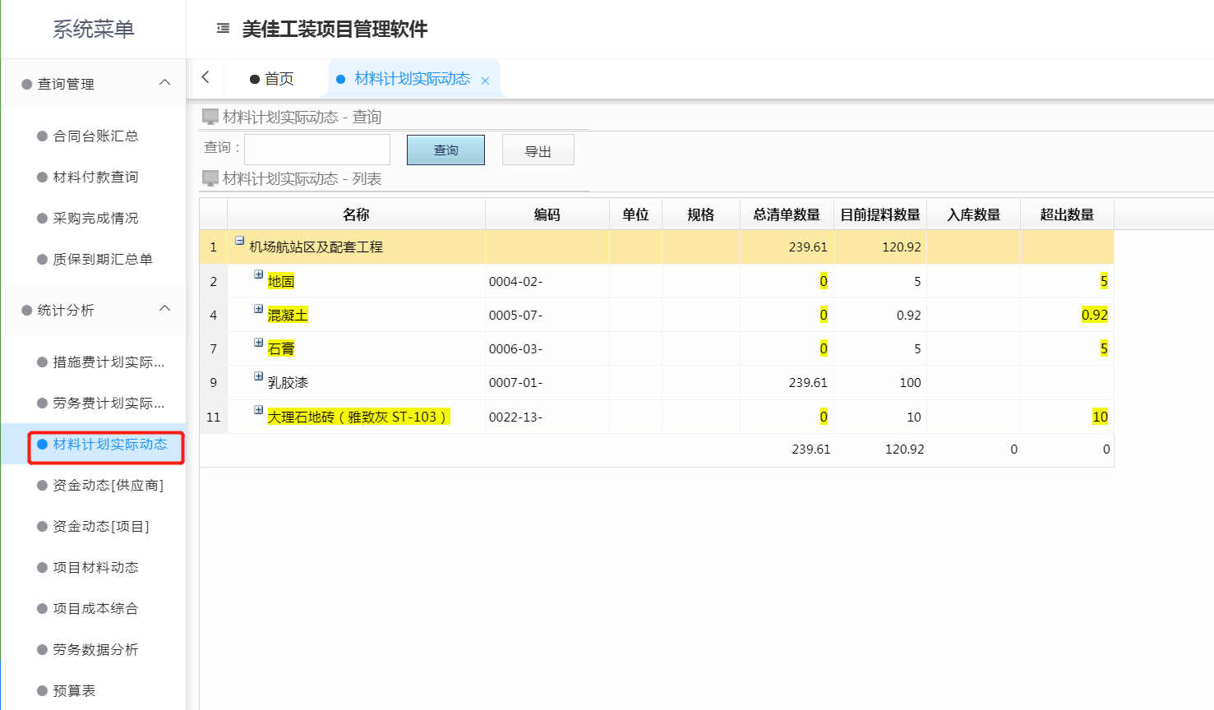The image size is (1214, 710).
Task: Open 项目成本综合 in the sidebar
Action: (95, 609)
